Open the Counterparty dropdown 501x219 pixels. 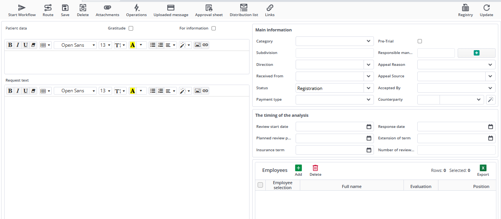[461, 100]
